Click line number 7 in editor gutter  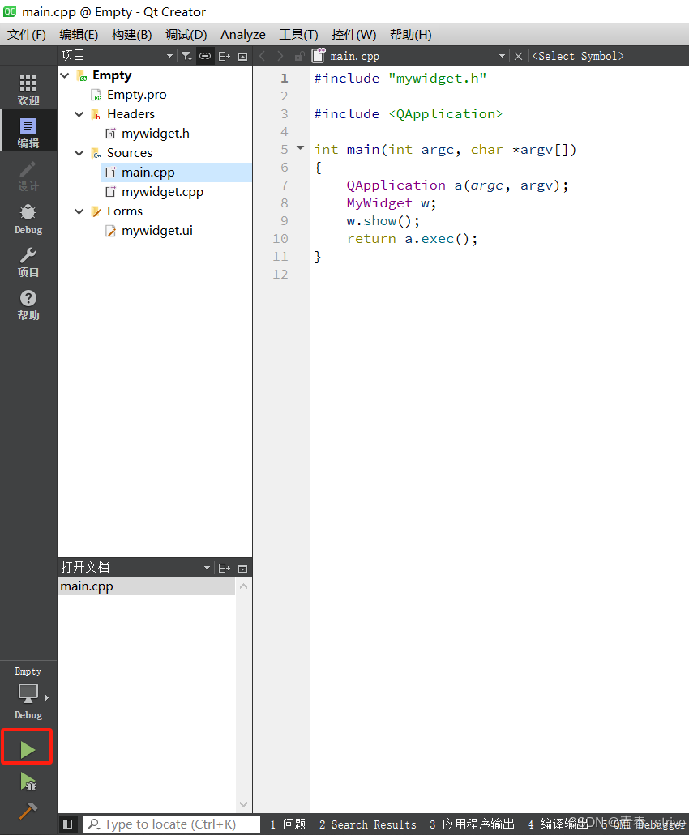[285, 185]
